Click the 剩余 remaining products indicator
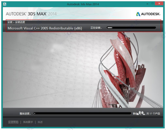 [139, 113]
